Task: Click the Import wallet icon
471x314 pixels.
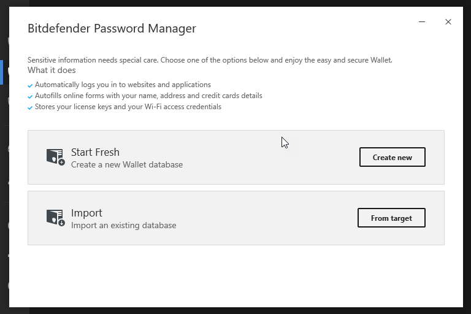Action: tap(56, 218)
